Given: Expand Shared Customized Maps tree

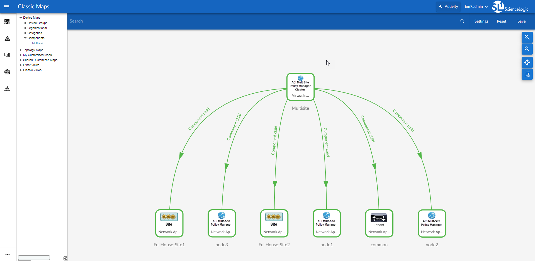Looking at the screenshot, I should click(x=21, y=60).
